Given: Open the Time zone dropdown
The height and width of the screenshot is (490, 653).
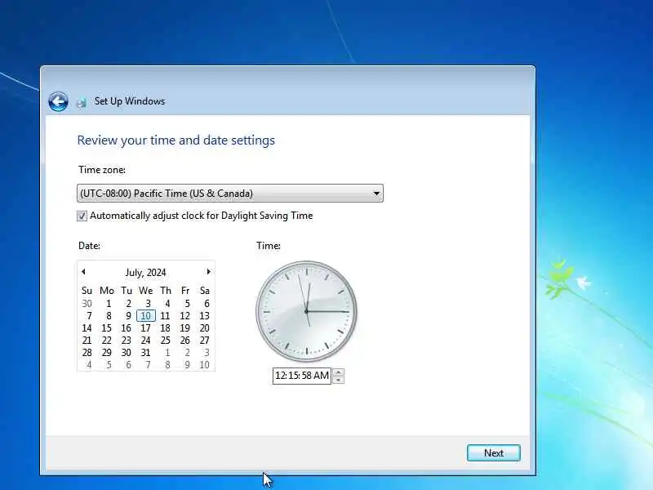Looking at the screenshot, I should (x=230, y=194).
